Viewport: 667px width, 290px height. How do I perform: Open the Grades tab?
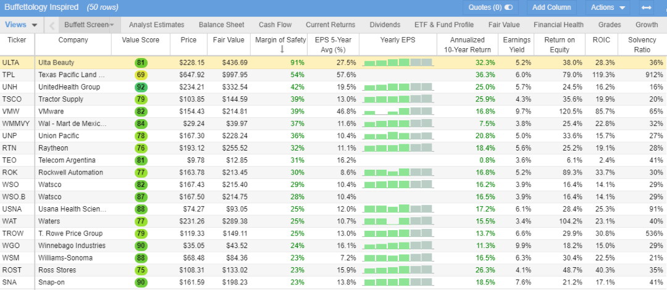point(610,25)
